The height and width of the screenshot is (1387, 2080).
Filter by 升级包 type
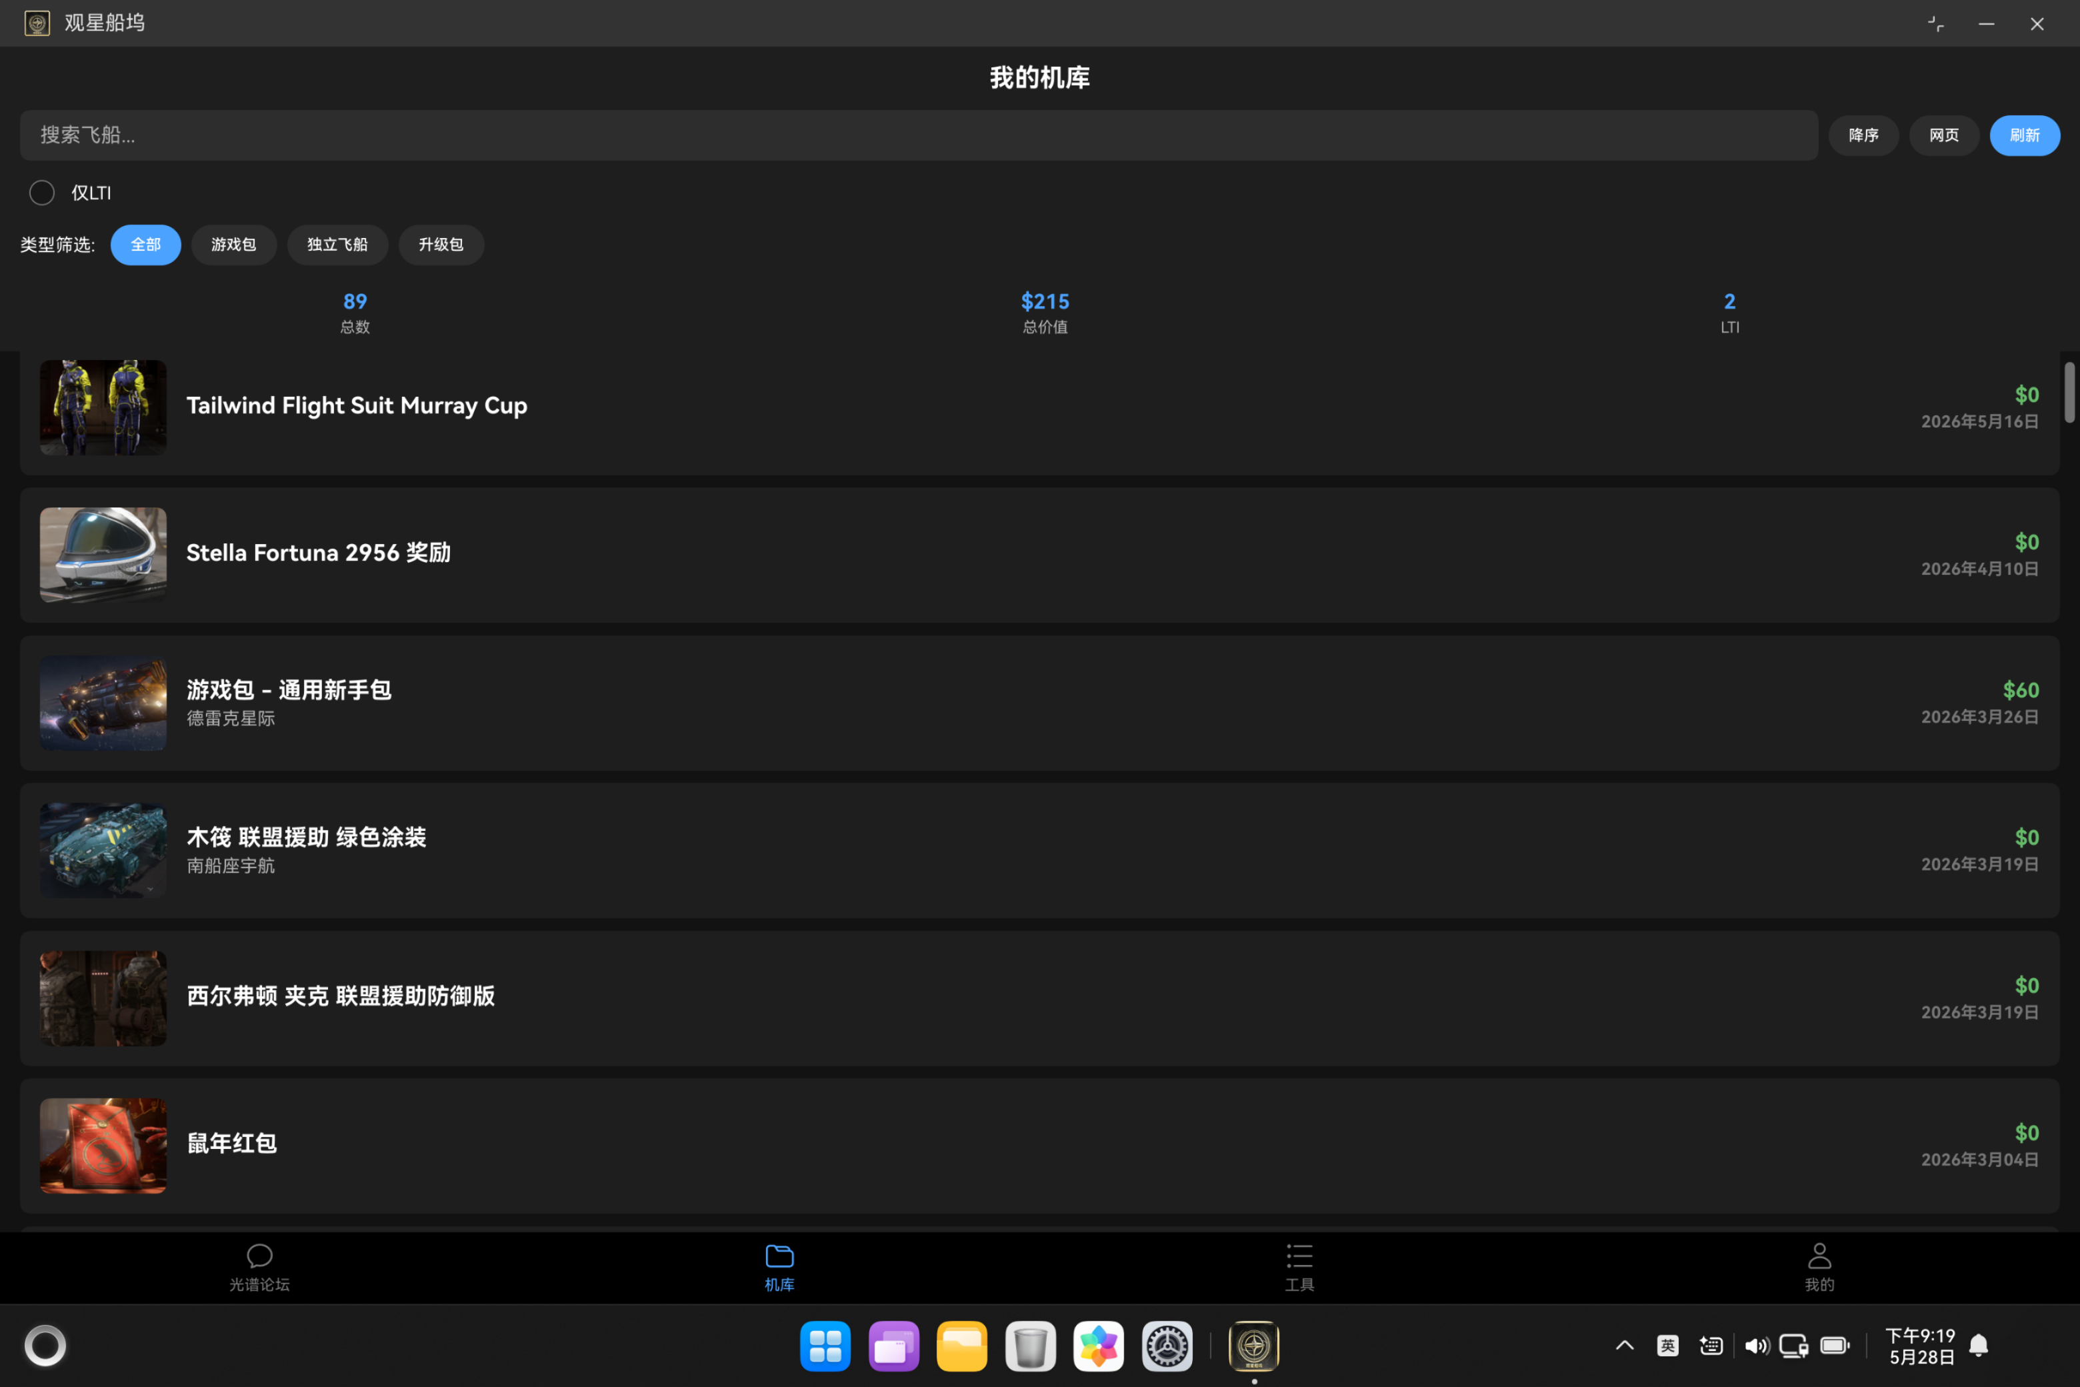click(441, 245)
